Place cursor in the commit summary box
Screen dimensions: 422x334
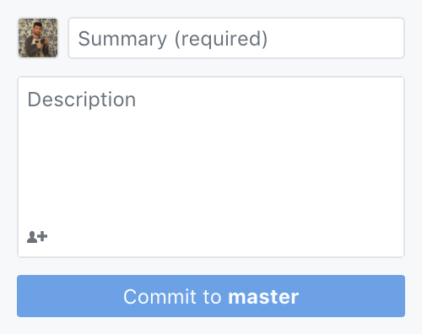[x=236, y=38]
